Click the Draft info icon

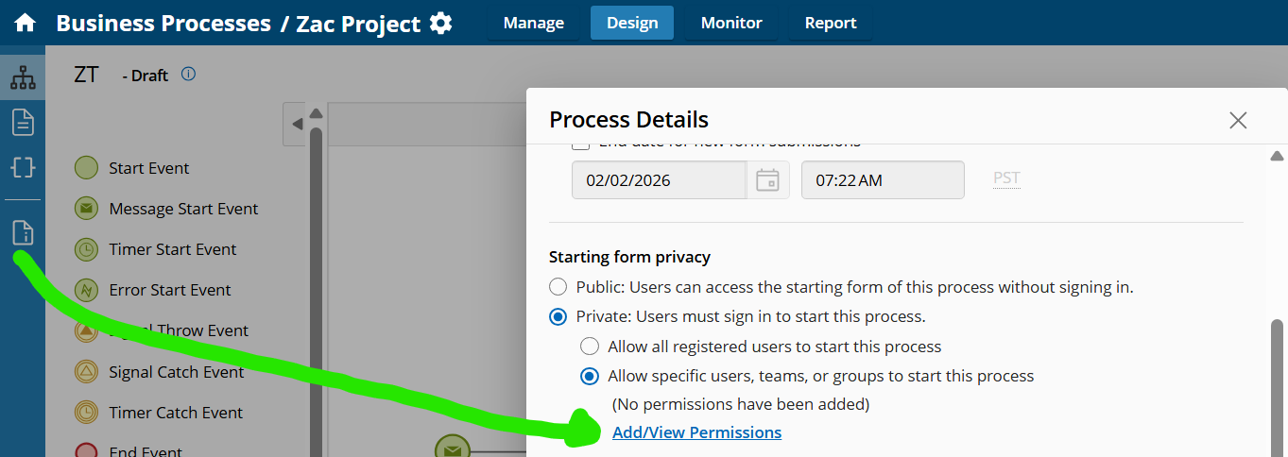[188, 74]
